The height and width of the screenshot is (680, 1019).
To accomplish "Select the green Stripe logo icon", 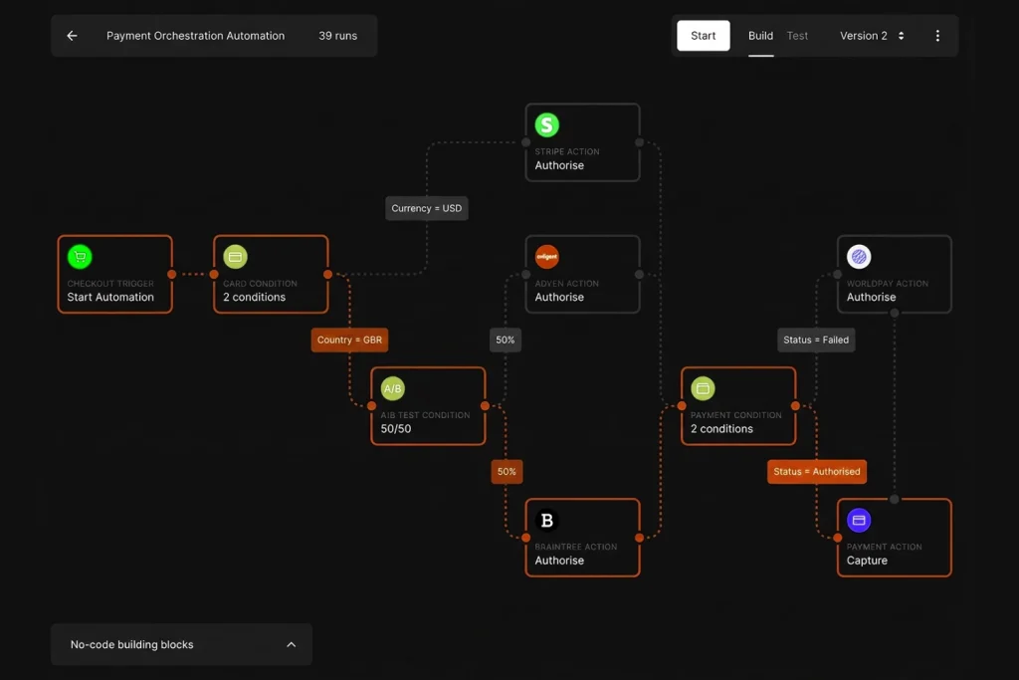I will [546, 124].
